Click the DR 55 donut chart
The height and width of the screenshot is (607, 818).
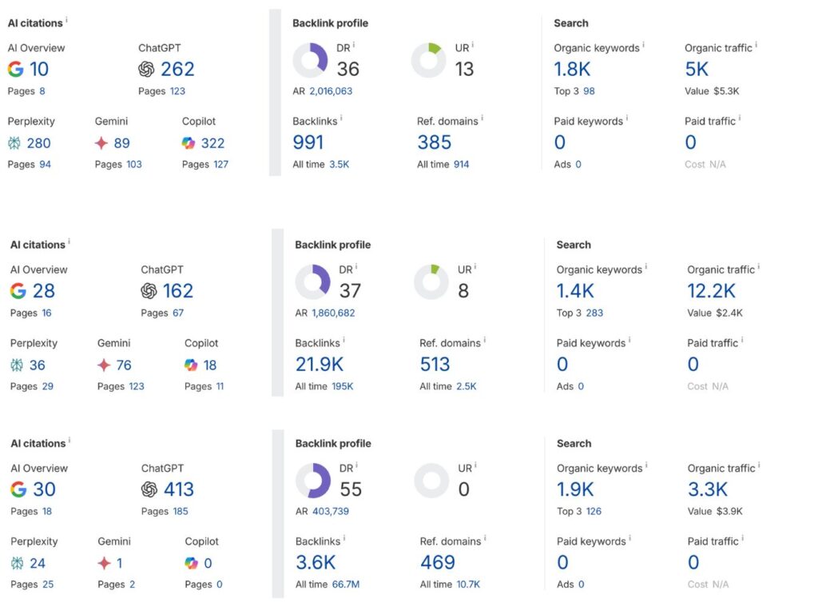click(313, 480)
